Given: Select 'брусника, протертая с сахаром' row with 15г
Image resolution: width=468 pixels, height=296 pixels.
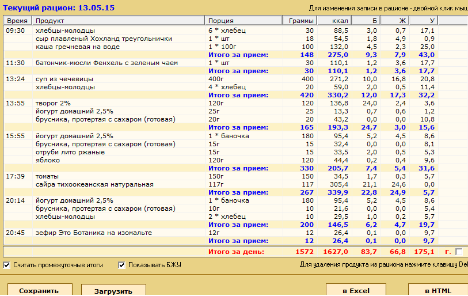Looking at the screenshot, I should click(x=221, y=144).
